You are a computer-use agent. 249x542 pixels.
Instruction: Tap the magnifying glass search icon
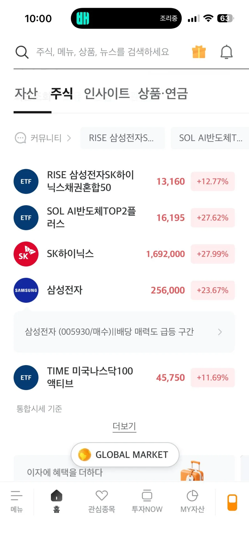22,52
